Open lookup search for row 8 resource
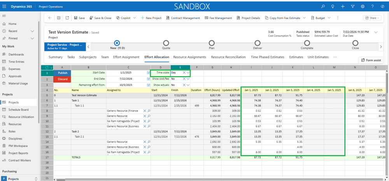This screenshot has height=181, width=389. (149, 111)
